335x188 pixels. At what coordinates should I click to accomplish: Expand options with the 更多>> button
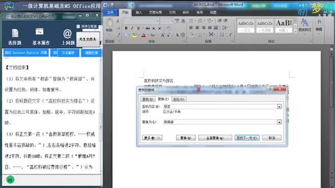[152, 138]
